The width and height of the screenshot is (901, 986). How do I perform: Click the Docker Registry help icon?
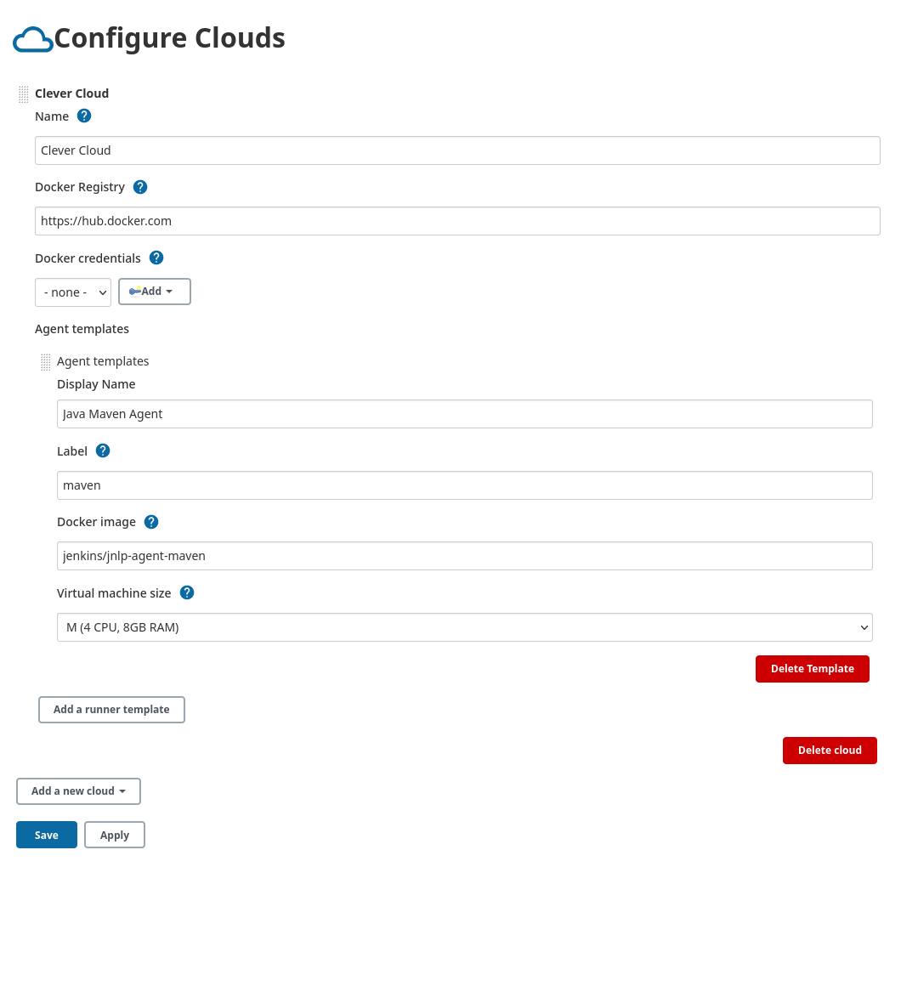(139, 186)
